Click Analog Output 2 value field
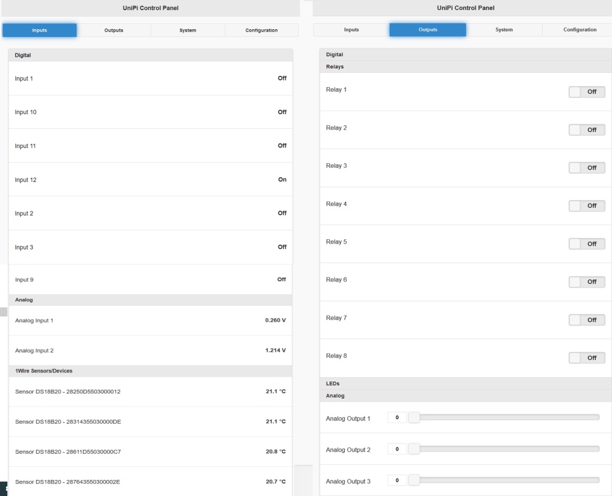 (397, 449)
